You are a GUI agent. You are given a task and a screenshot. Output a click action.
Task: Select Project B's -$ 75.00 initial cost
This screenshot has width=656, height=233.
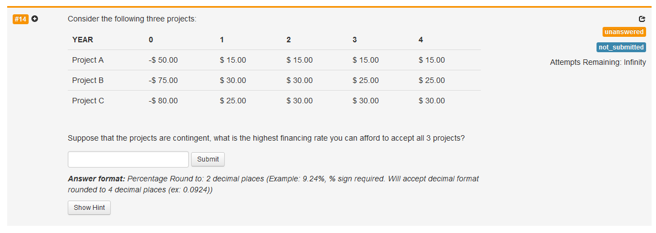point(163,80)
